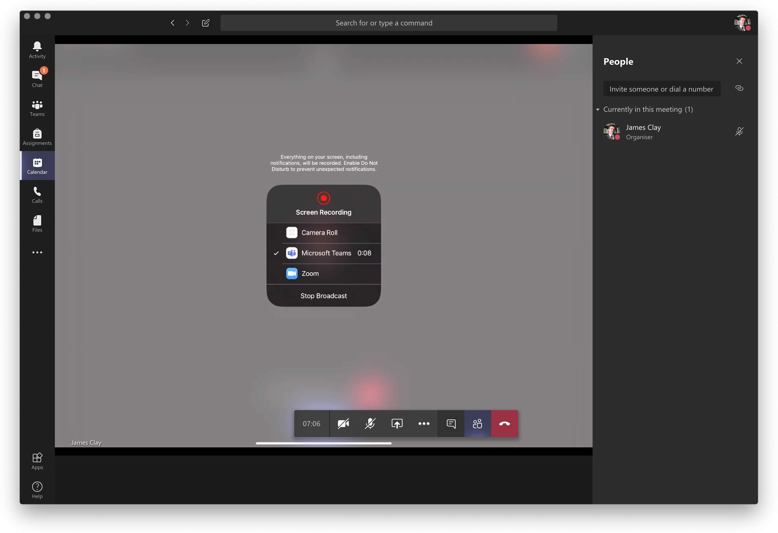Open more actions in meeting controls

(424, 423)
